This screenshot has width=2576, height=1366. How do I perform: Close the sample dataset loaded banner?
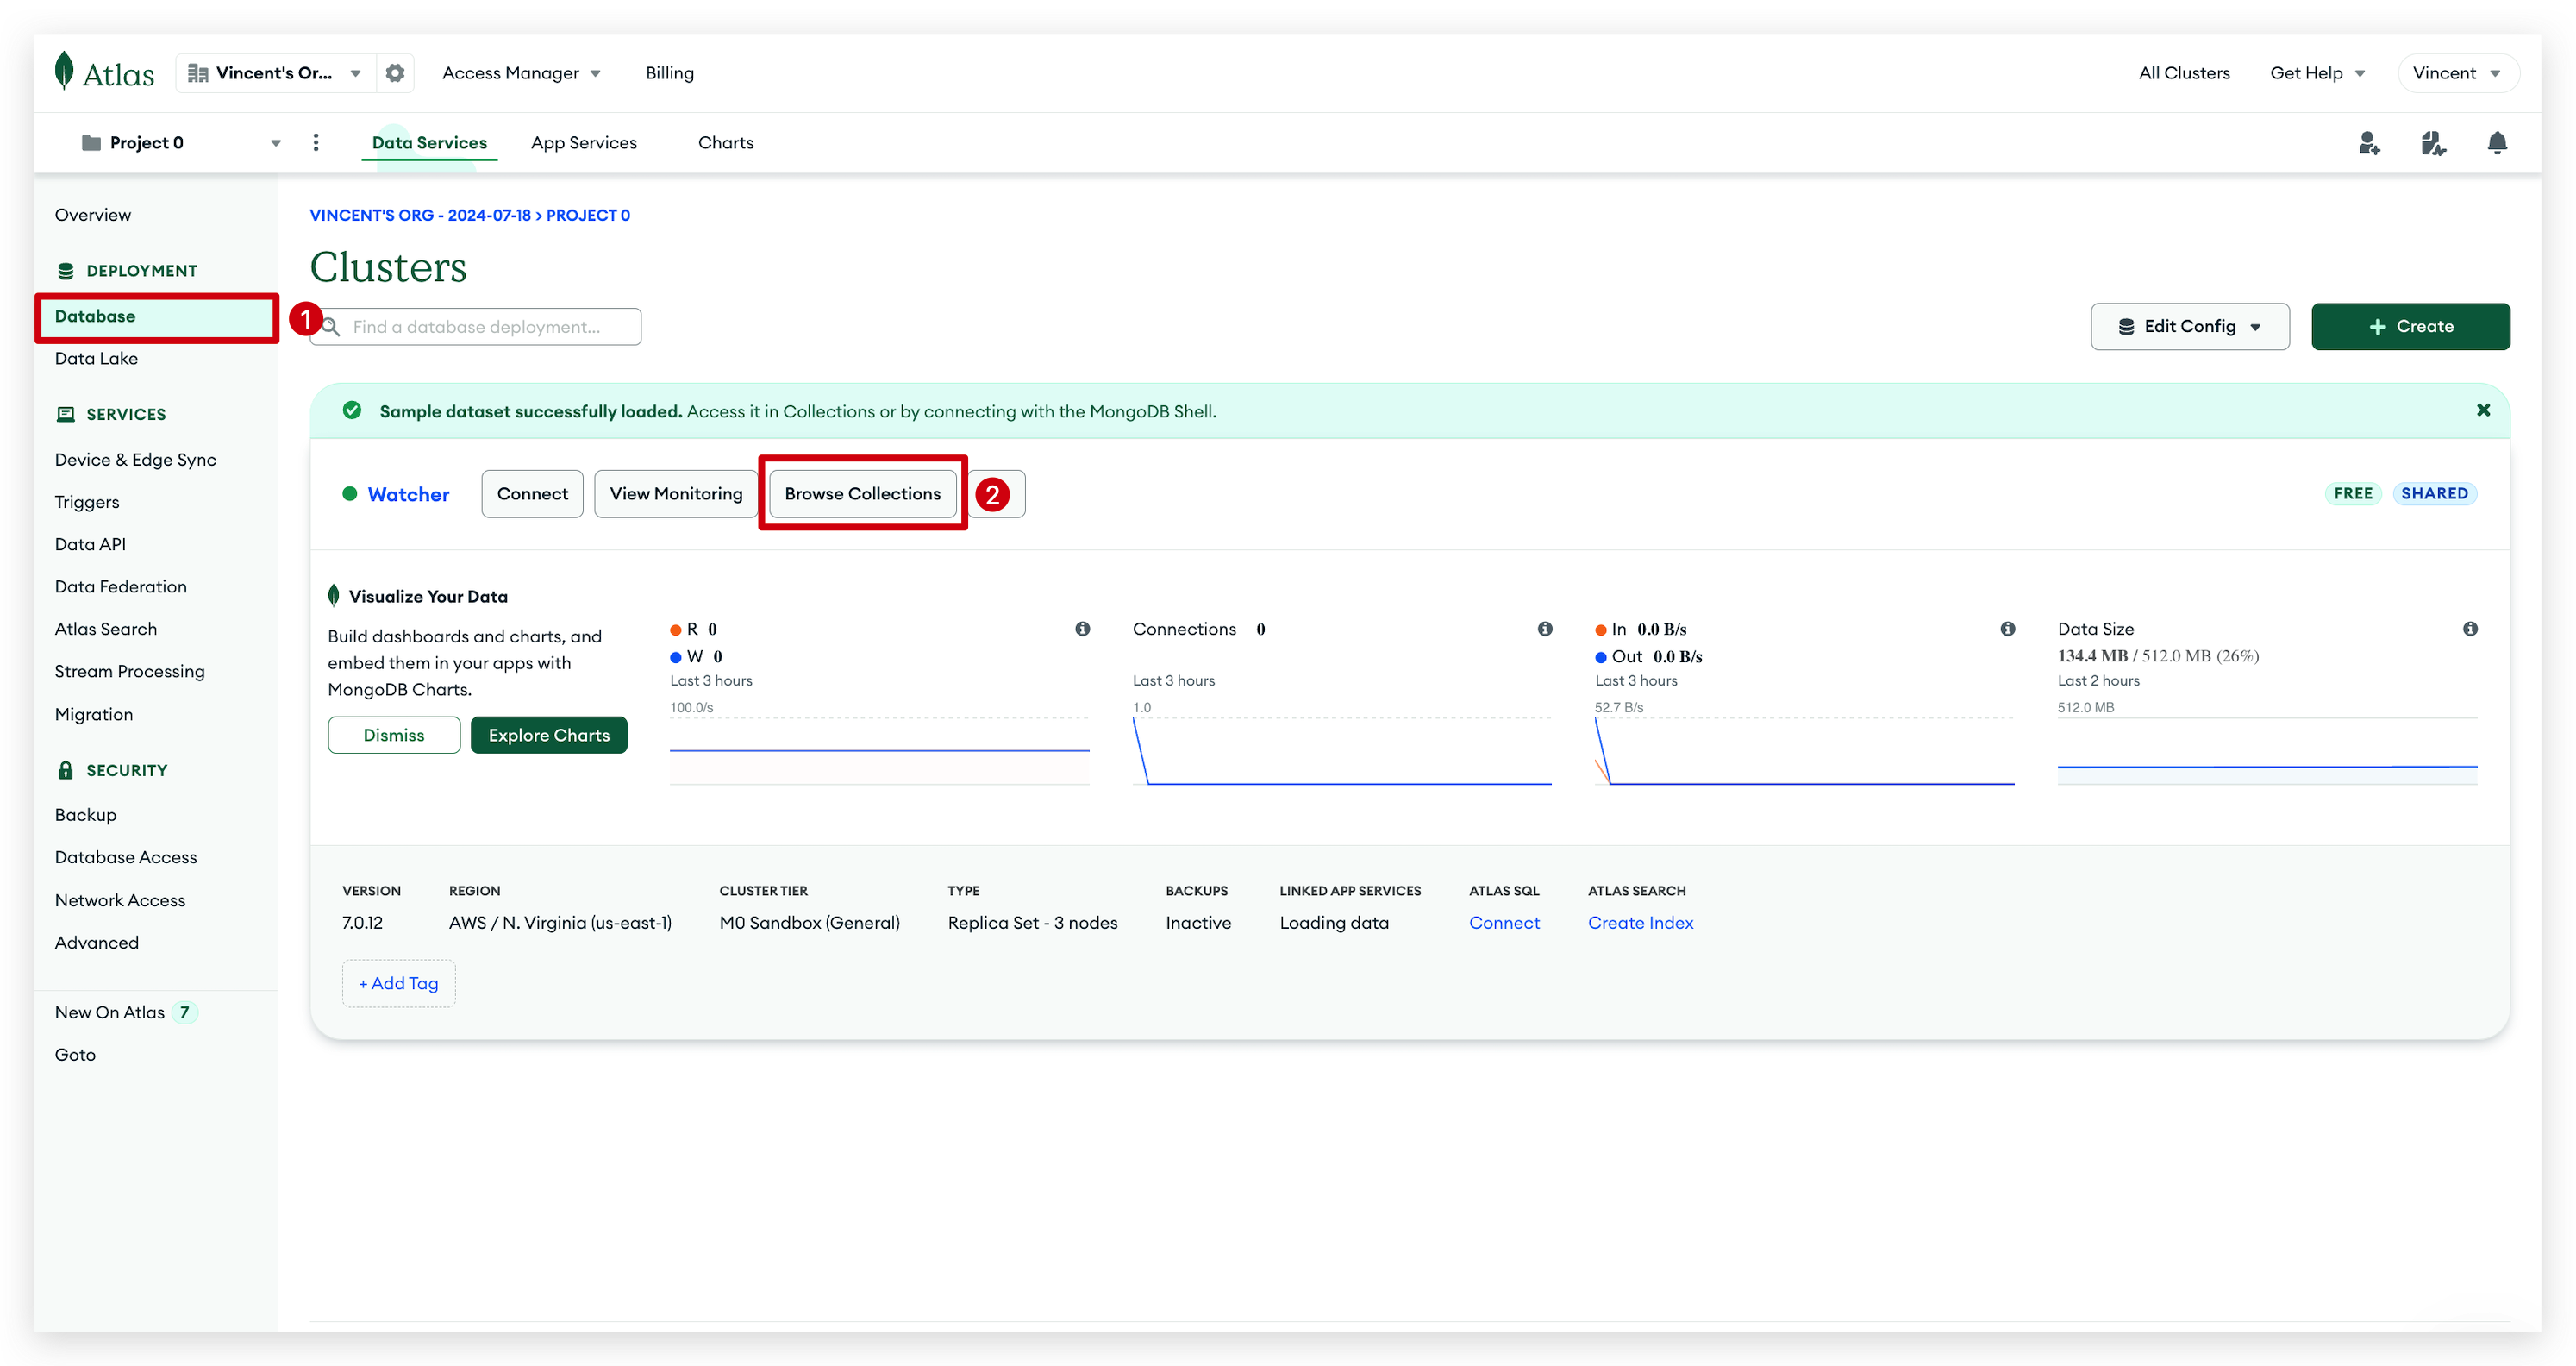pos(2483,410)
